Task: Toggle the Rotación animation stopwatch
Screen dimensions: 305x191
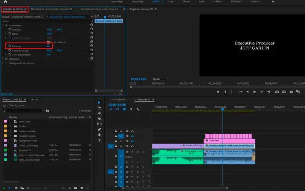Action: pyautogui.click(x=9, y=46)
